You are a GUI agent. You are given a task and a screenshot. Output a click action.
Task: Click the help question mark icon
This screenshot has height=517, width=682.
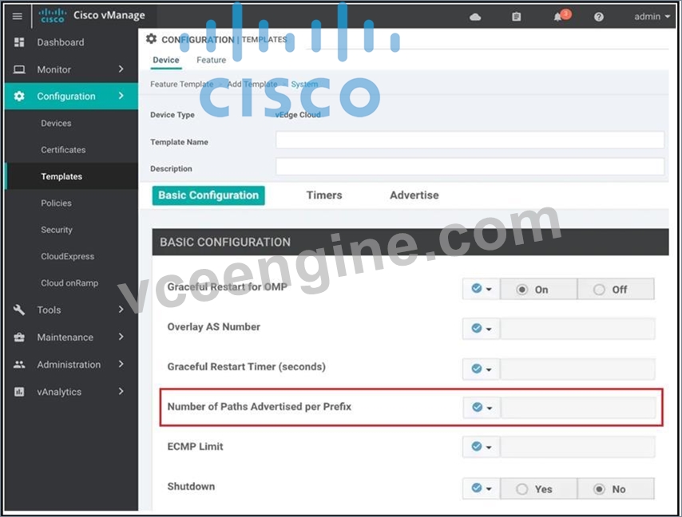(x=599, y=17)
